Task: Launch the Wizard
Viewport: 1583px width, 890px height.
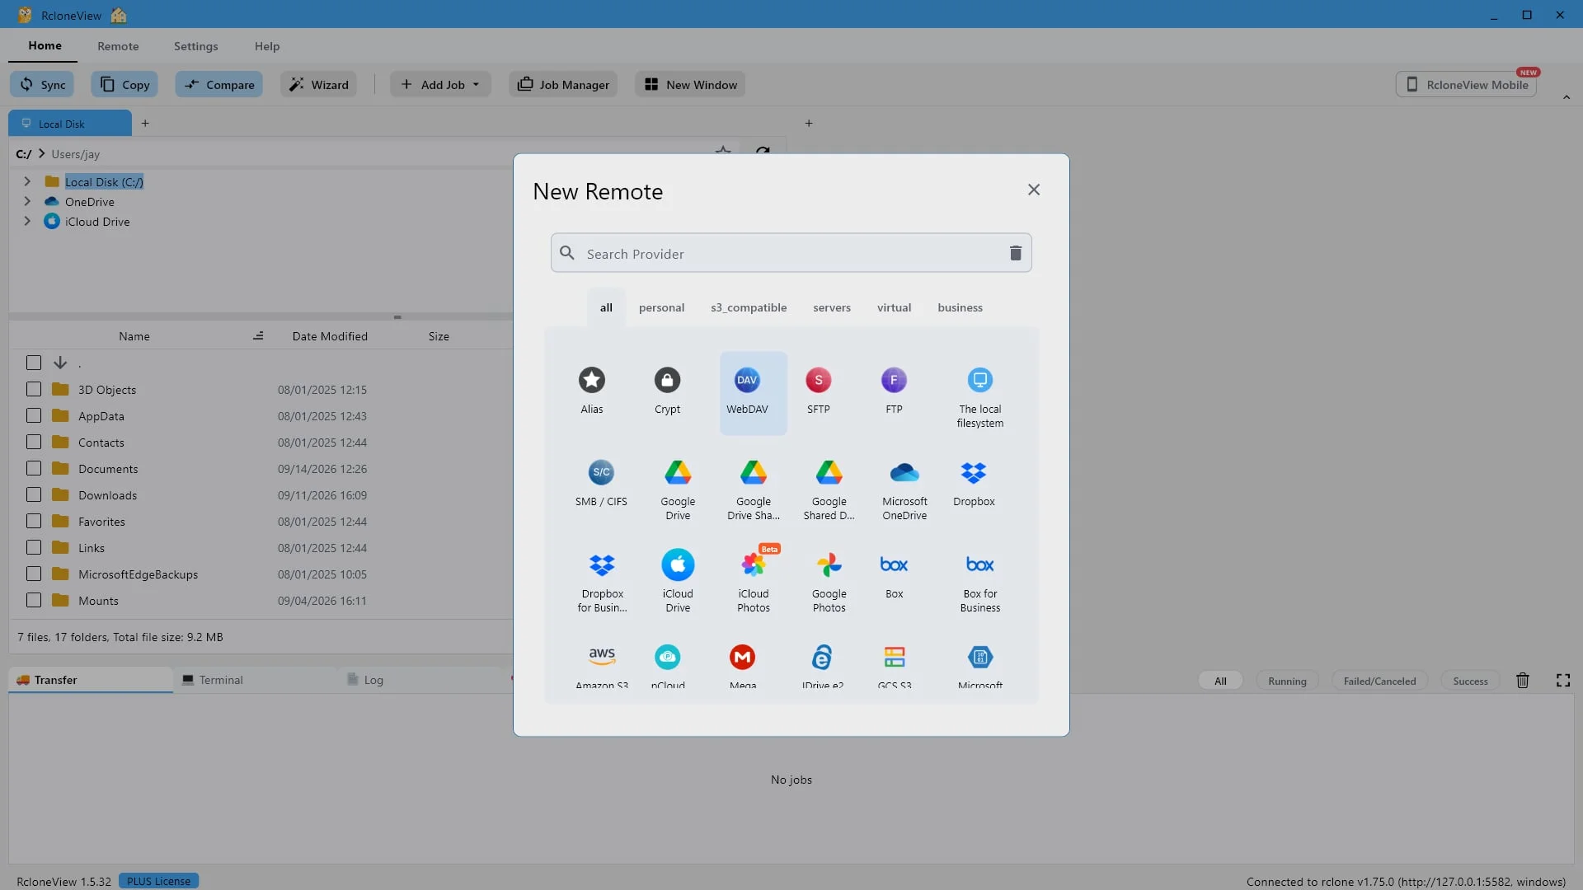Action: pos(318,84)
